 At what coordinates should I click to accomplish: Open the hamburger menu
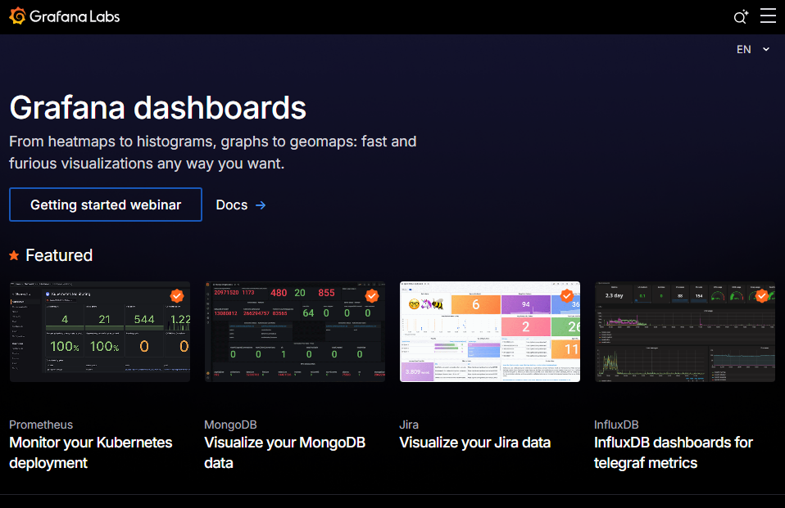[768, 16]
